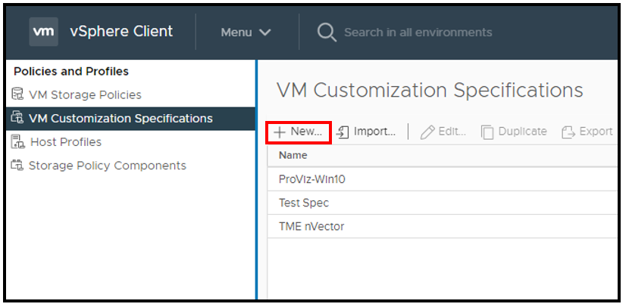Click the Duplicate copy icon

coord(487,132)
